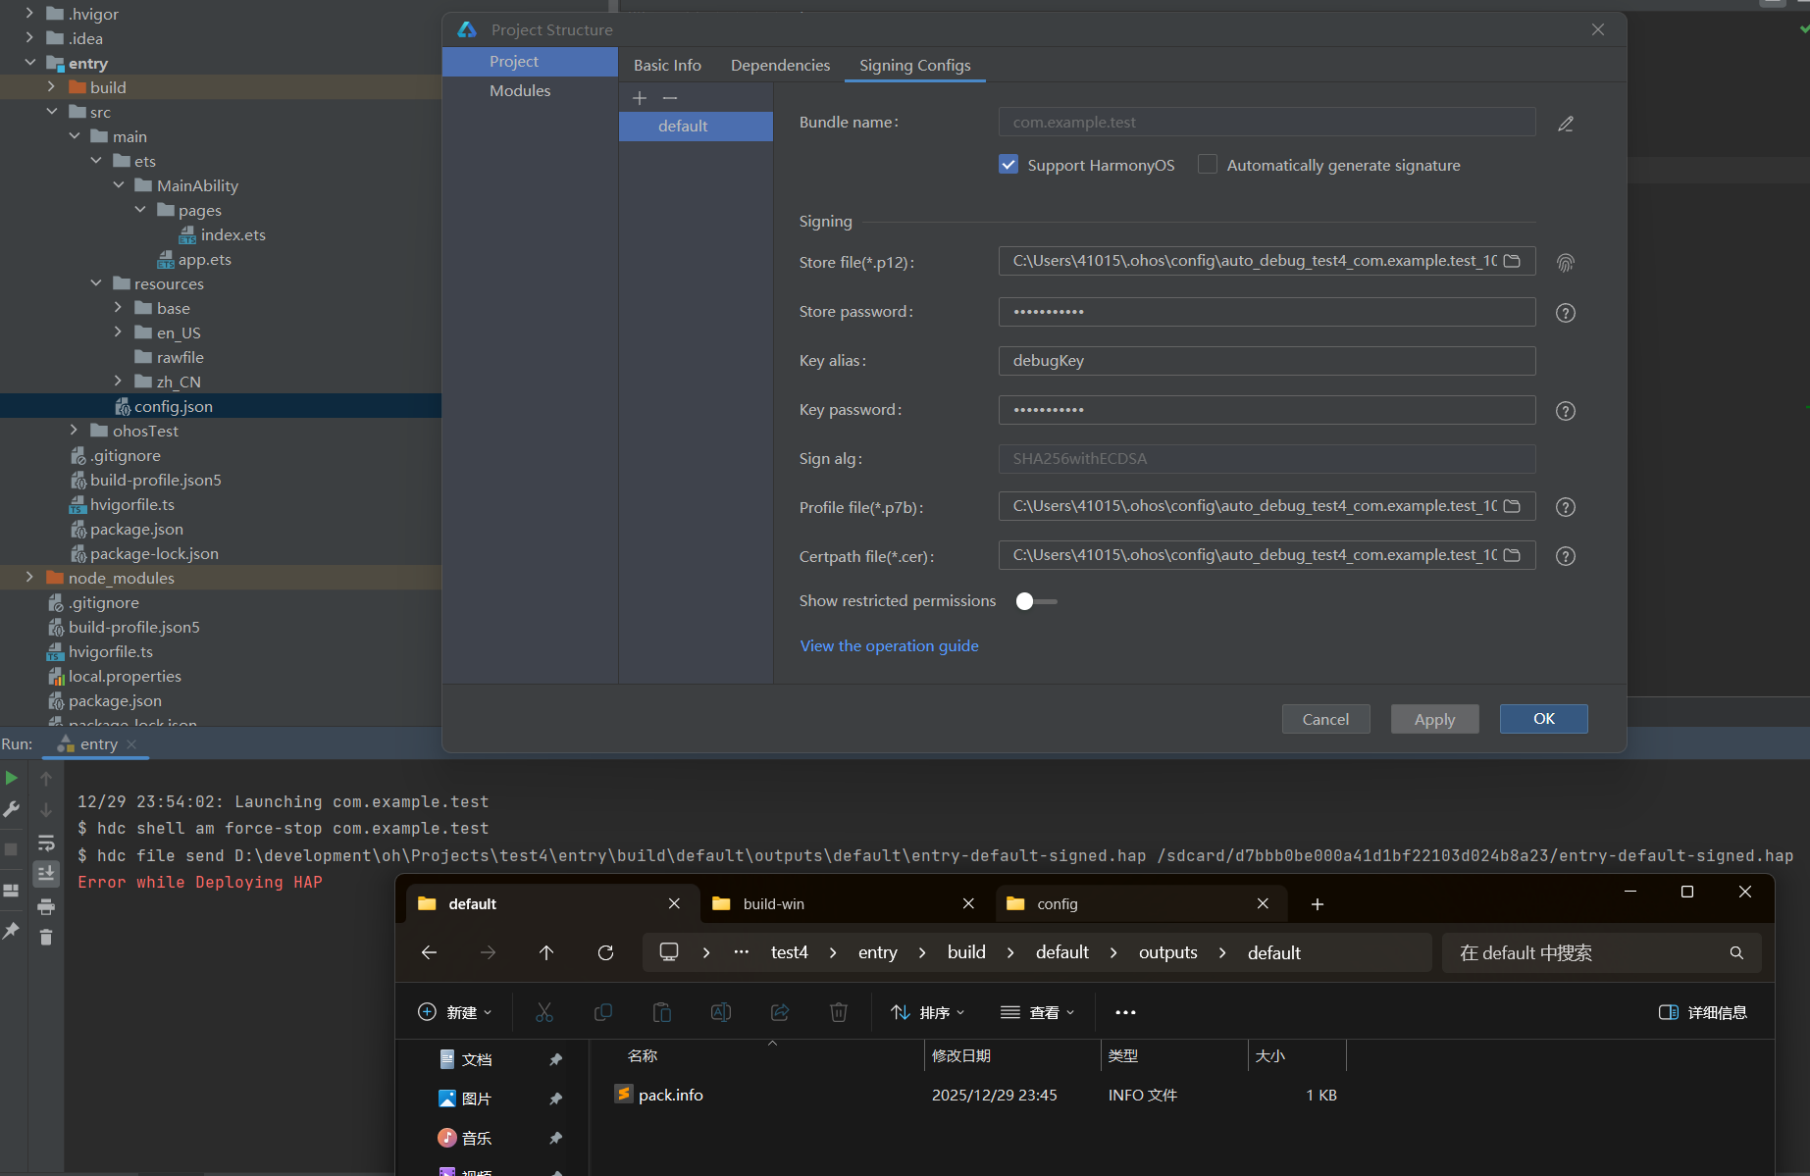This screenshot has height=1176, width=1810.
Task: Open the 排序 sort dropdown in Explorer
Action: pyautogui.click(x=927, y=1012)
